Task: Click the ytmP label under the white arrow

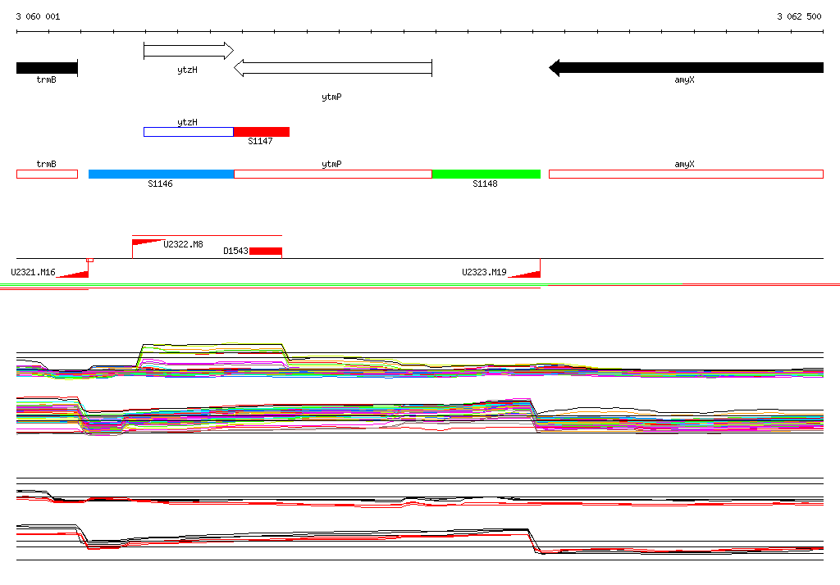Action: (x=331, y=97)
